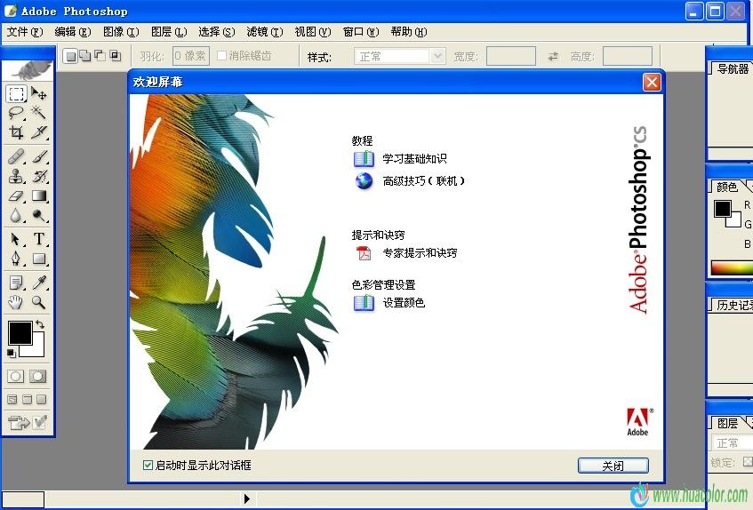Image resolution: width=753 pixels, height=510 pixels.
Task: Choose Intersect with Selection mode
Action: click(116, 56)
